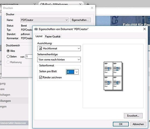Screen dimensions: 150x129
Task: Close the Drucken dialog window
Action: pos(92,8)
